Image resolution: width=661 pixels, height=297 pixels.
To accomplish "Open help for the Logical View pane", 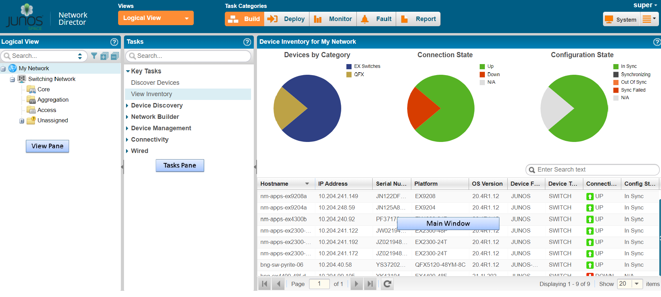I will tap(114, 42).
